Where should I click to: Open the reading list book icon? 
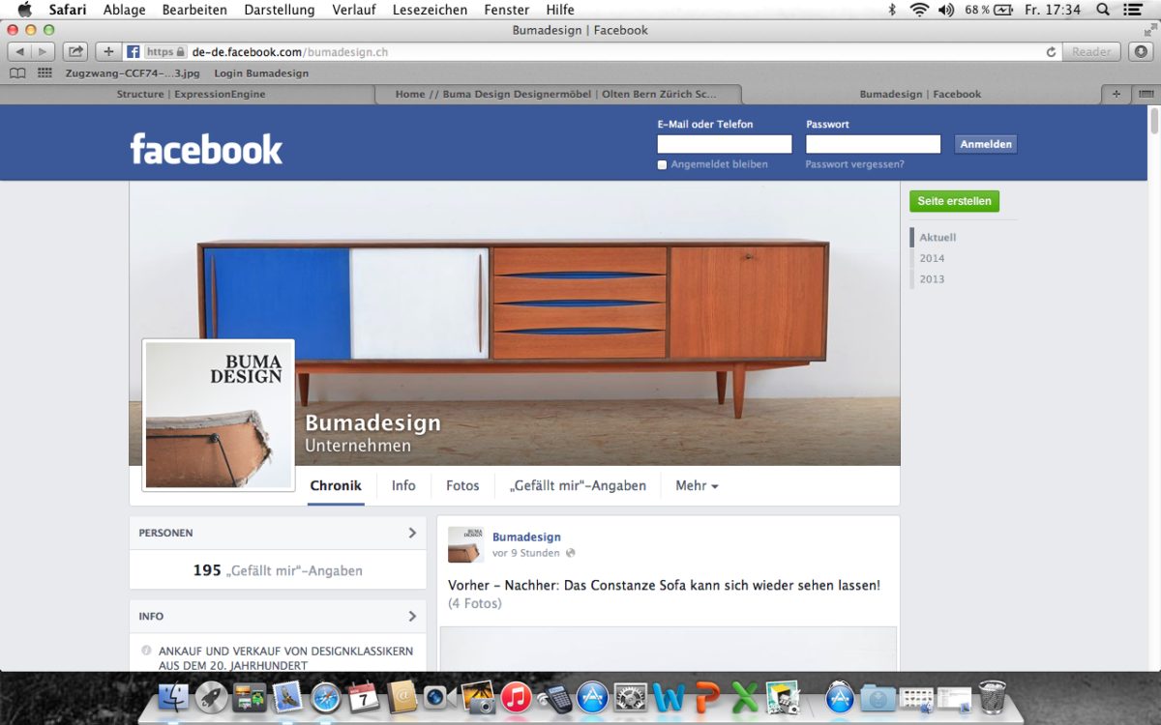pos(17,73)
